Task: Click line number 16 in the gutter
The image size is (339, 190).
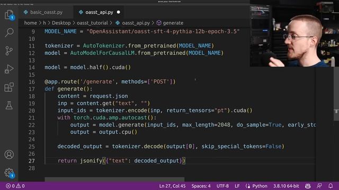Action: coord(32,82)
